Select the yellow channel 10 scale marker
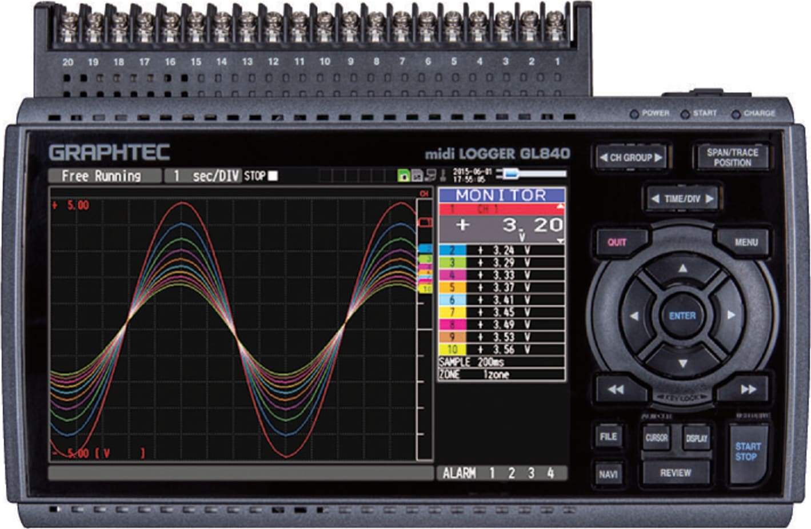Viewport: 811px width, 529px height. point(426,289)
